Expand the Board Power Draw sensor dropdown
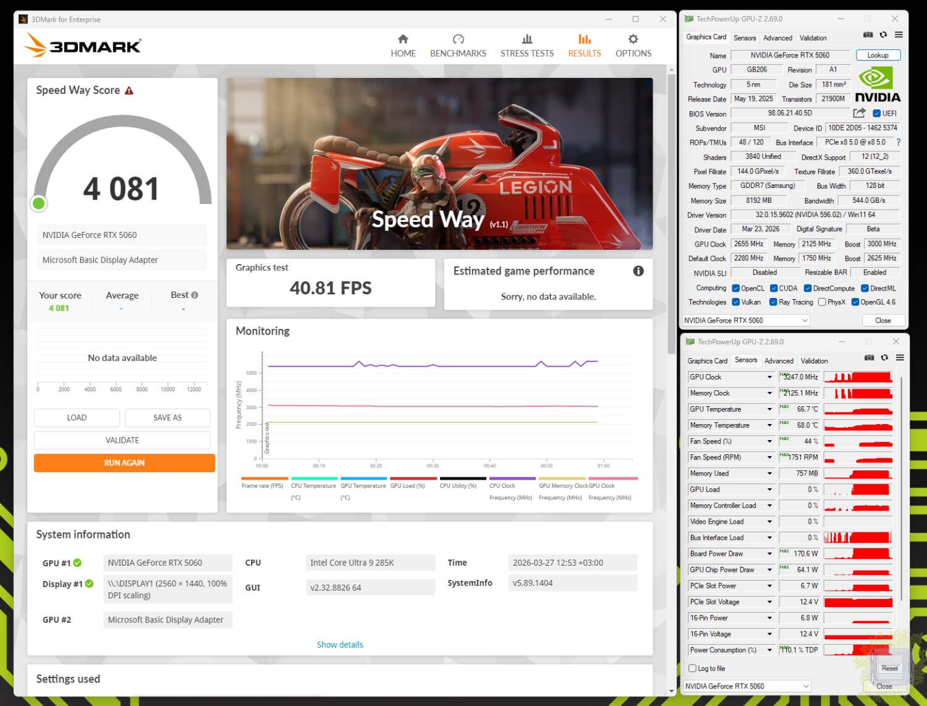 [x=769, y=554]
